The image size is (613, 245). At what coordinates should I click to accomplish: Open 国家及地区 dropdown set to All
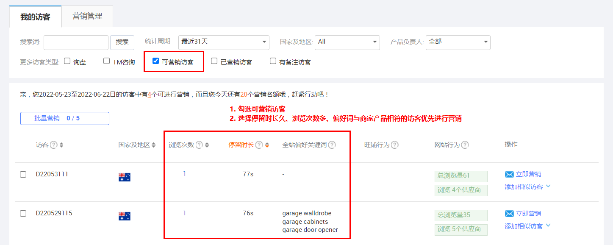[347, 42]
